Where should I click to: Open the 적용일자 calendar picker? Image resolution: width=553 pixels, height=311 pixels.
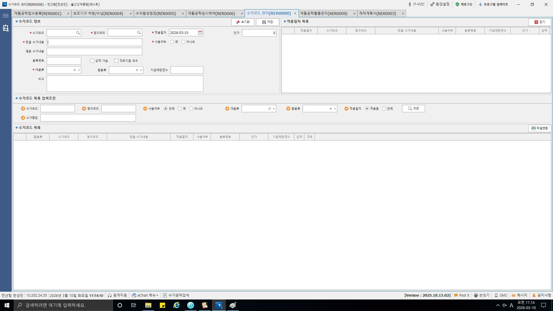coord(200,33)
